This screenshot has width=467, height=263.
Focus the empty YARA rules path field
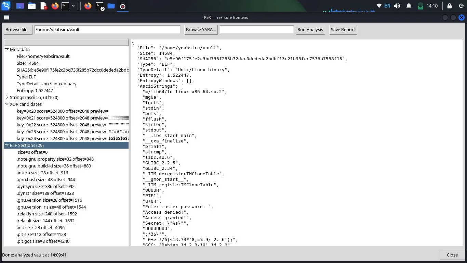coord(257,29)
